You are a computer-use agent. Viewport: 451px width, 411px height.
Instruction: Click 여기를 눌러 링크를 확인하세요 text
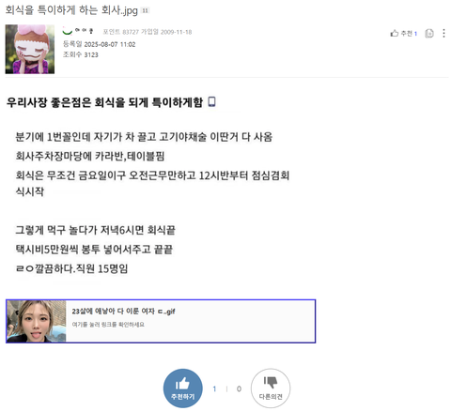point(108,325)
